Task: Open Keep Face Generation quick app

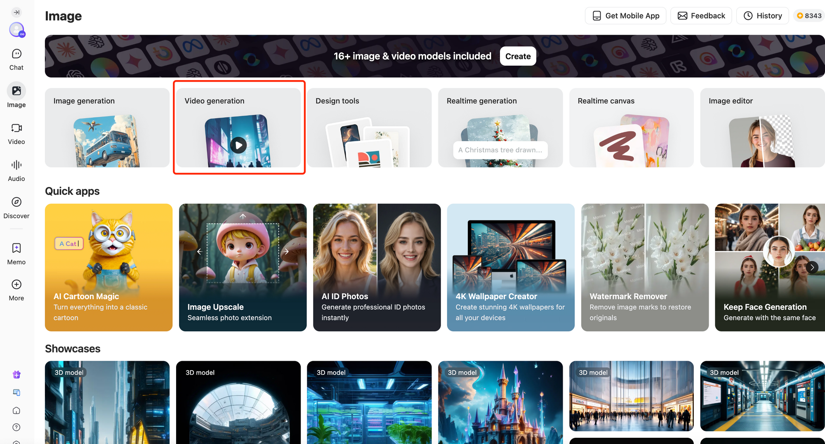Action: coord(770,267)
